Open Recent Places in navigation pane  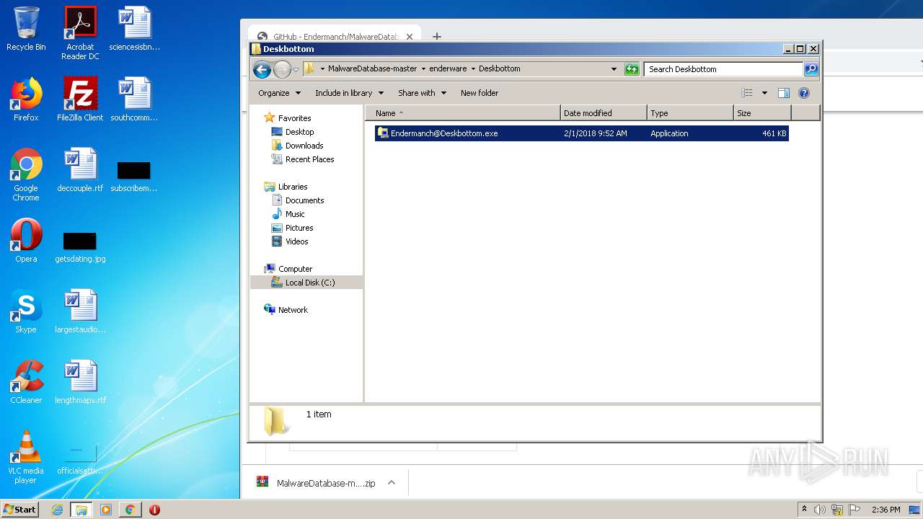point(309,159)
